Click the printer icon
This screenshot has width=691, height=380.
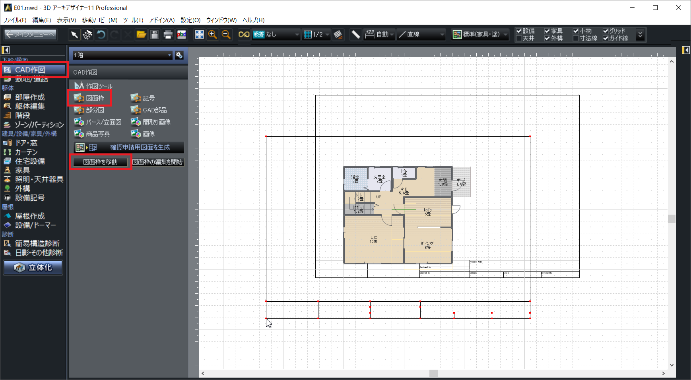[168, 35]
